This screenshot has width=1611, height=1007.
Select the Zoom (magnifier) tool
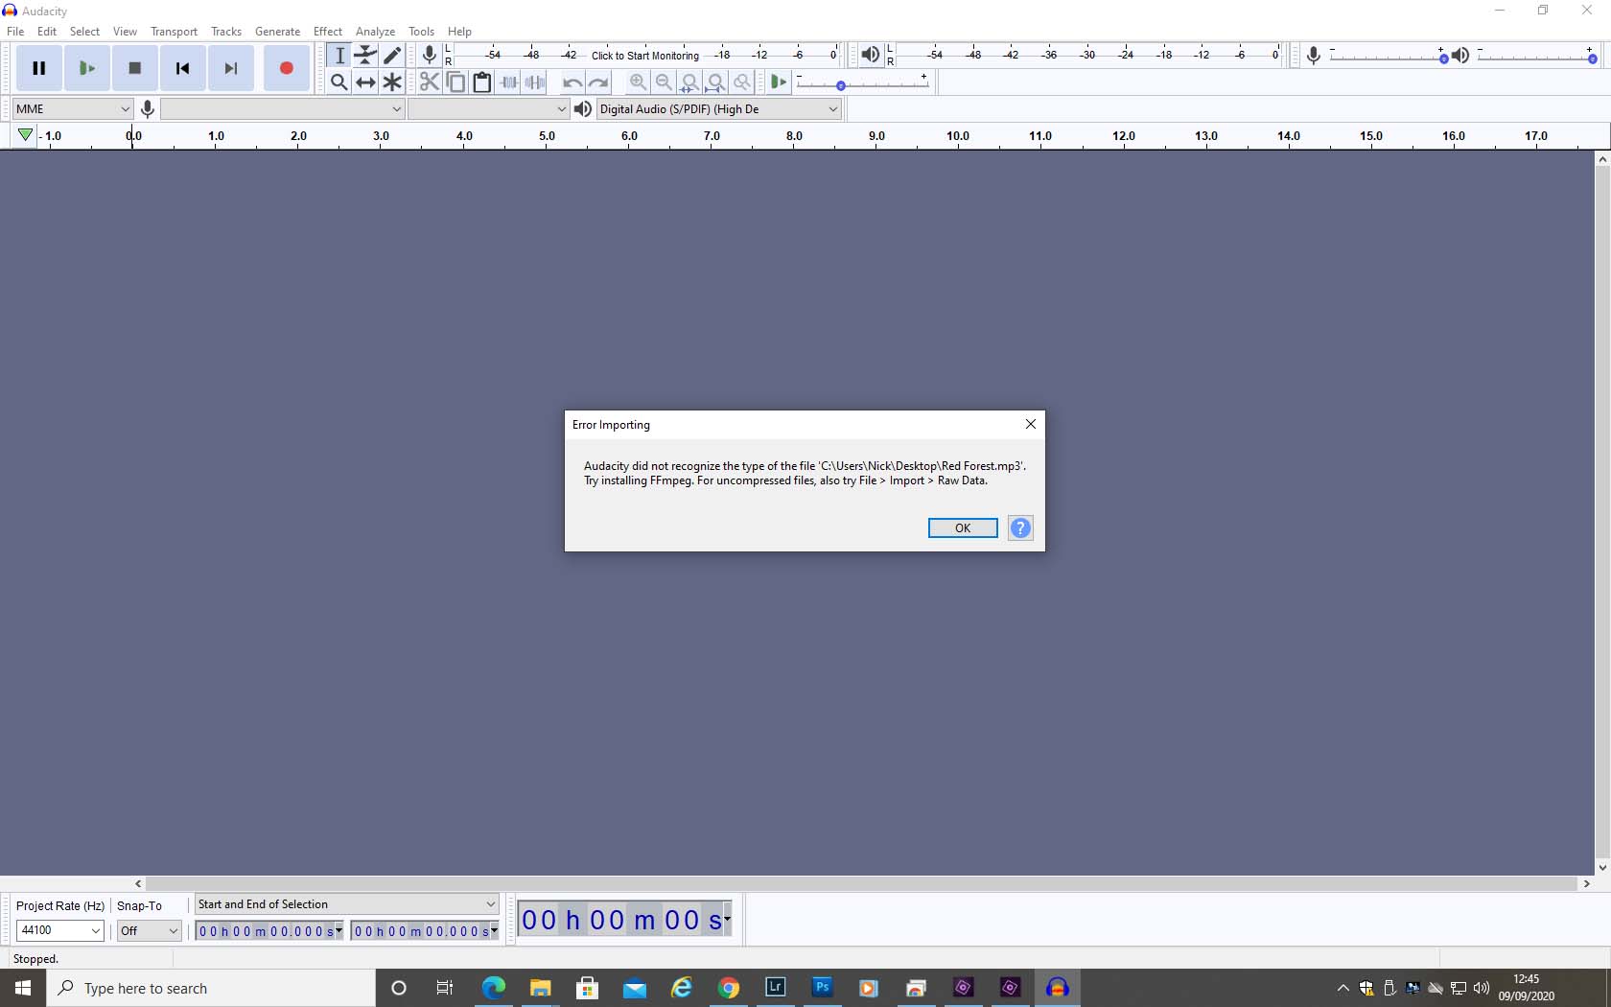click(339, 82)
